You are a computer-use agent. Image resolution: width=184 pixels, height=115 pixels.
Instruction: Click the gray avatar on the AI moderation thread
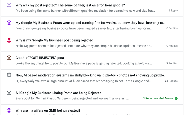9,75
